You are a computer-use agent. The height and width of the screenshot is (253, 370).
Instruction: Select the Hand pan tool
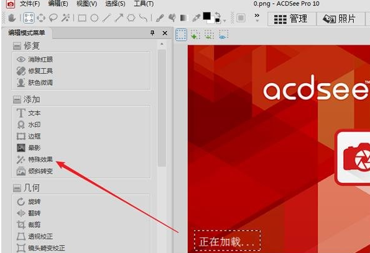12,18
